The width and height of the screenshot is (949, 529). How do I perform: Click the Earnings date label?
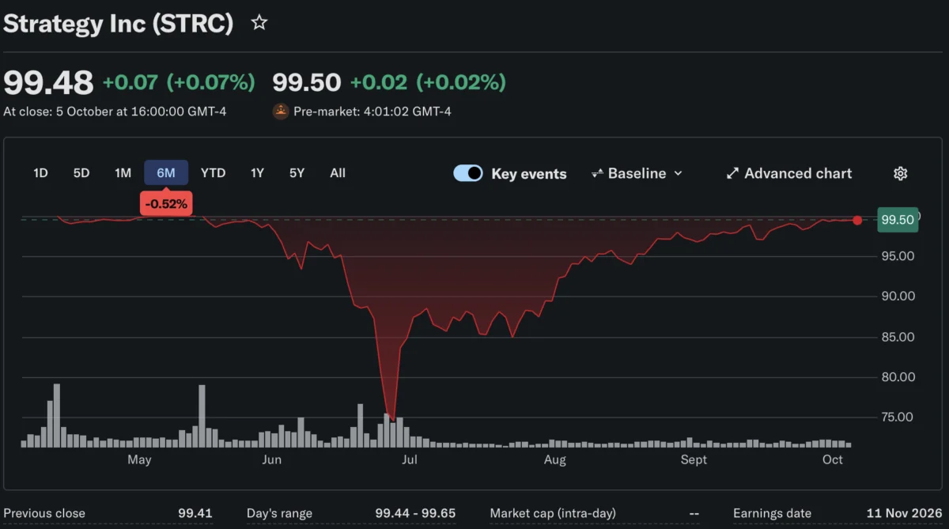click(771, 513)
